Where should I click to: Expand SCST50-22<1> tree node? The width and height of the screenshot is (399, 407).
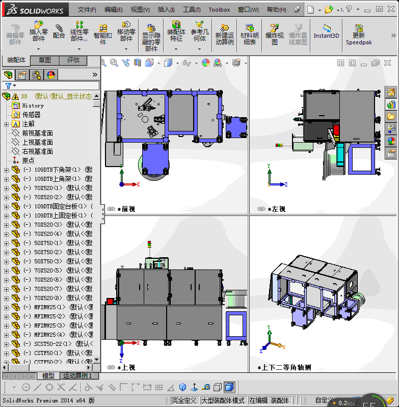point(6,344)
